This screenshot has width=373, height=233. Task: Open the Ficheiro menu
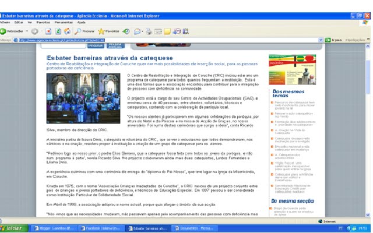coord(5,22)
